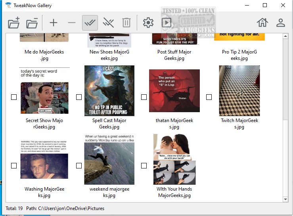Click the Total: 19 status text
The width and height of the screenshot is (293, 216).
point(14,208)
